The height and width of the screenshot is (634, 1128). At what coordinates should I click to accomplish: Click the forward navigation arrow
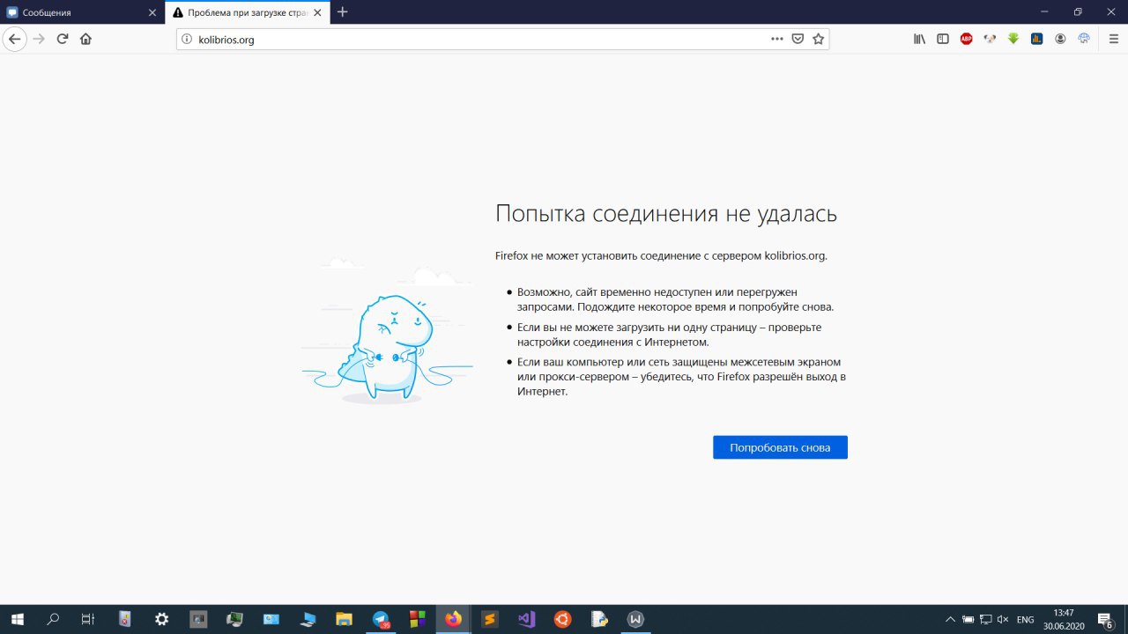[38, 39]
